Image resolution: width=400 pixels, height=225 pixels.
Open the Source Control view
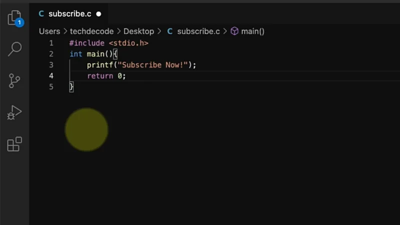coord(14,80)
